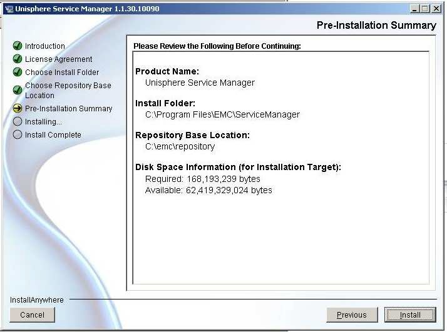
Task: Close the Unisphere Service Manager window
Action: click(436, 9)
